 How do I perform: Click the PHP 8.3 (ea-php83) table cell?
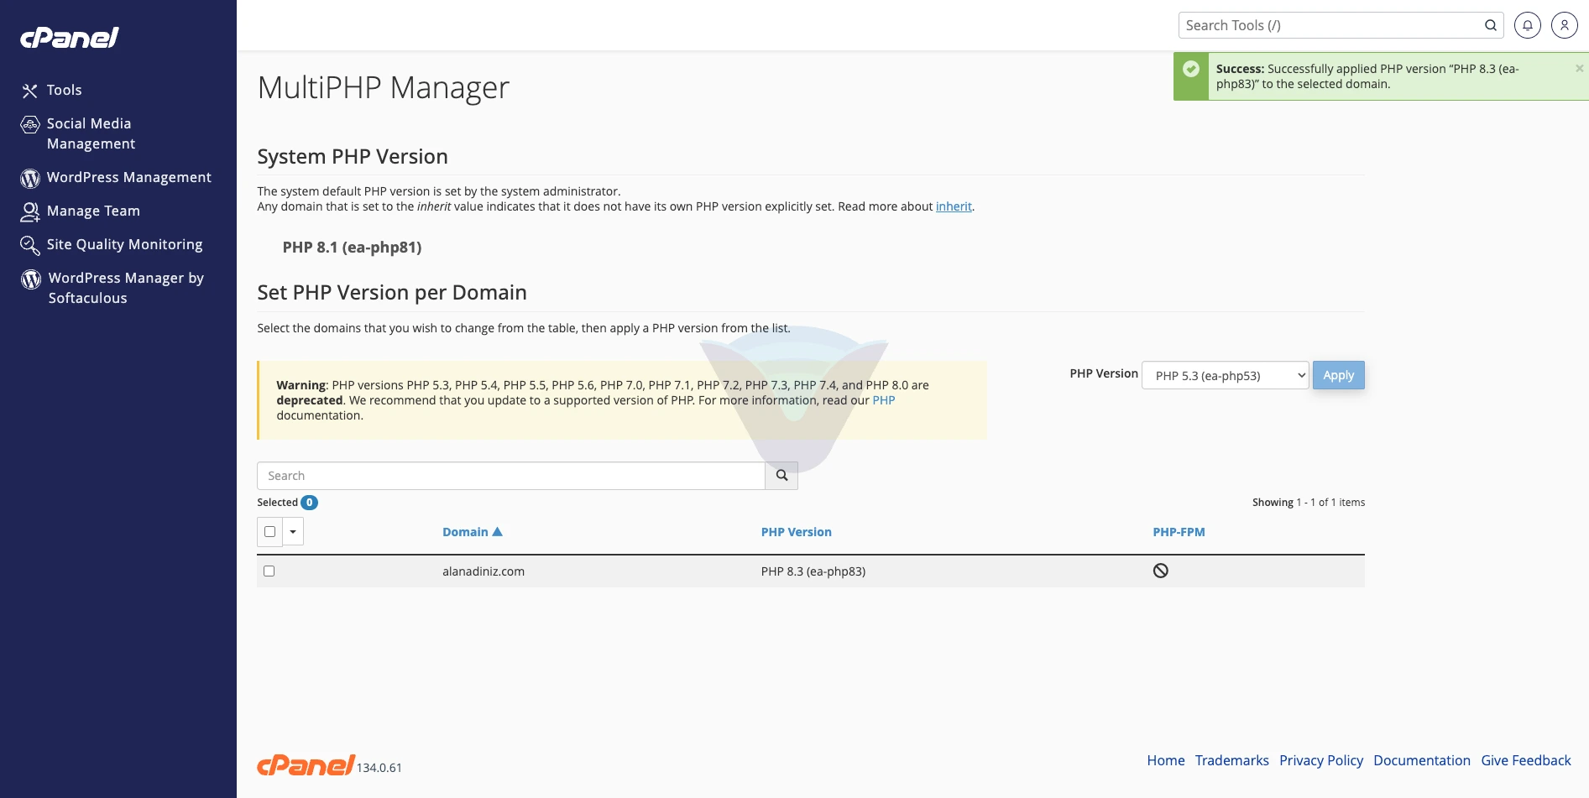(813, 571)
